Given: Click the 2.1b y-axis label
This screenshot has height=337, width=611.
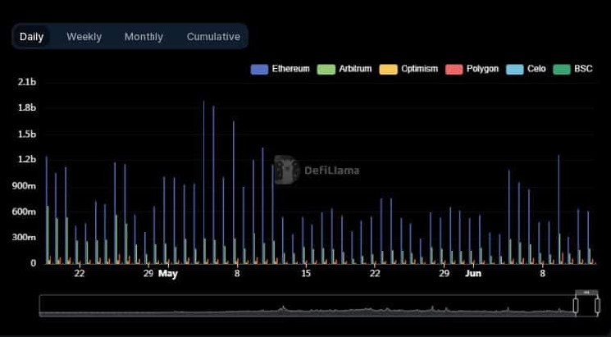Looking at the screenshot, I should pyautogui.click(x=26, y=83).
